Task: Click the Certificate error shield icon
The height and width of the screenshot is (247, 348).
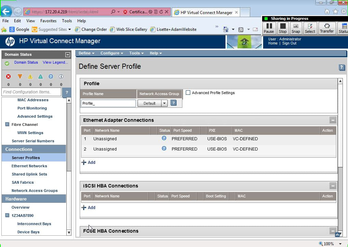Action: coord(125,12)
